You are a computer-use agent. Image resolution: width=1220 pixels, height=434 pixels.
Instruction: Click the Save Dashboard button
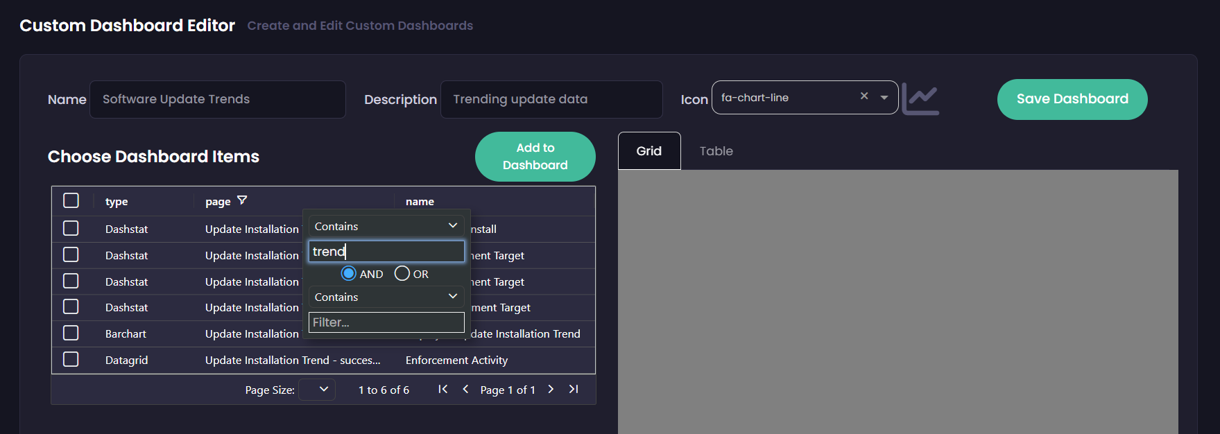(1072, 99)
